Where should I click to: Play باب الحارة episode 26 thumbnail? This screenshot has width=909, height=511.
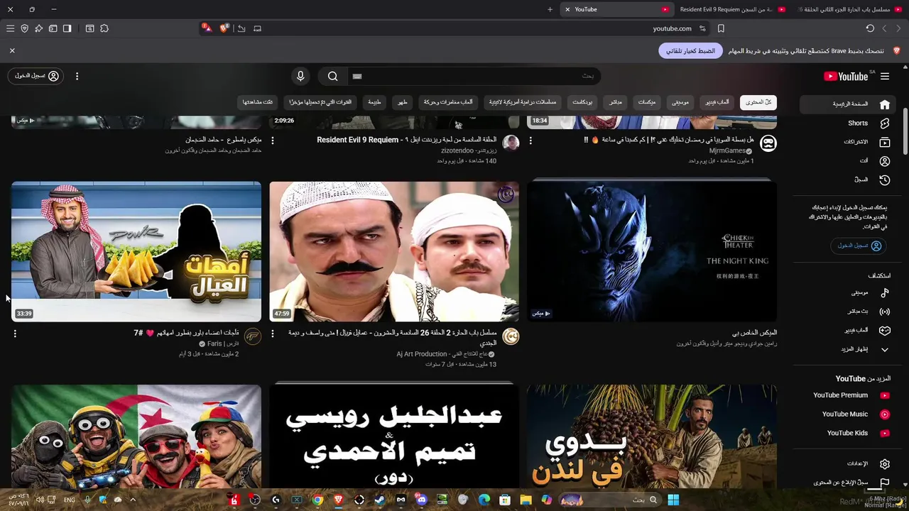click(x=394, y=251)
